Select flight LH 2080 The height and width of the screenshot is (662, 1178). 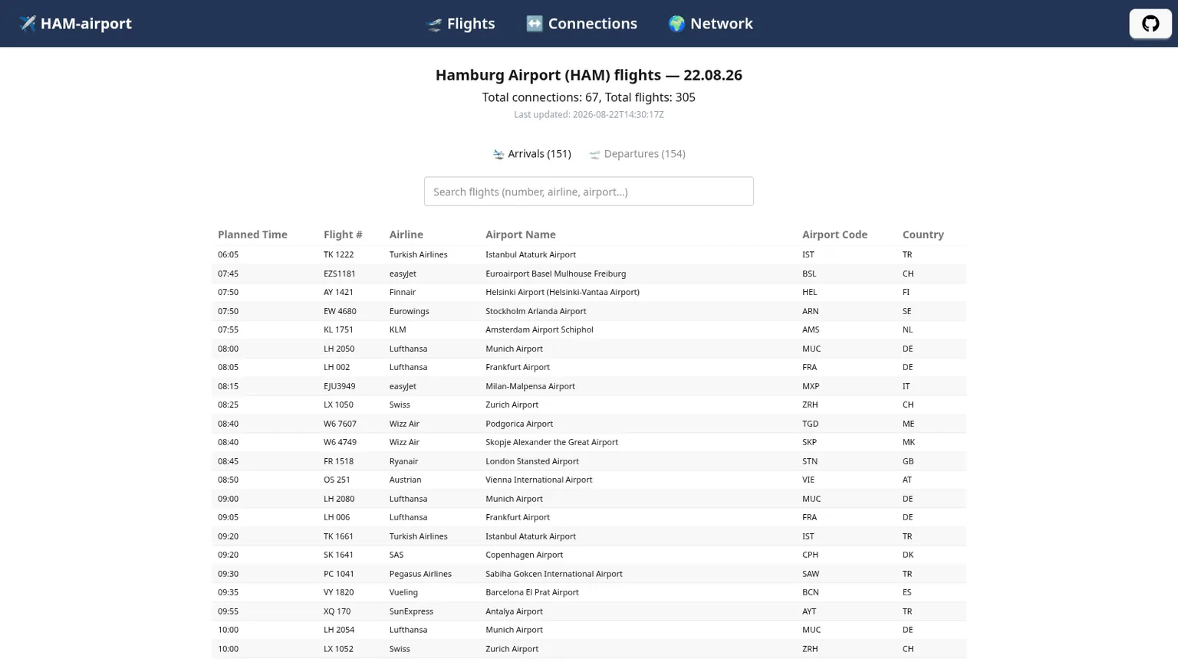coord(339,499)
